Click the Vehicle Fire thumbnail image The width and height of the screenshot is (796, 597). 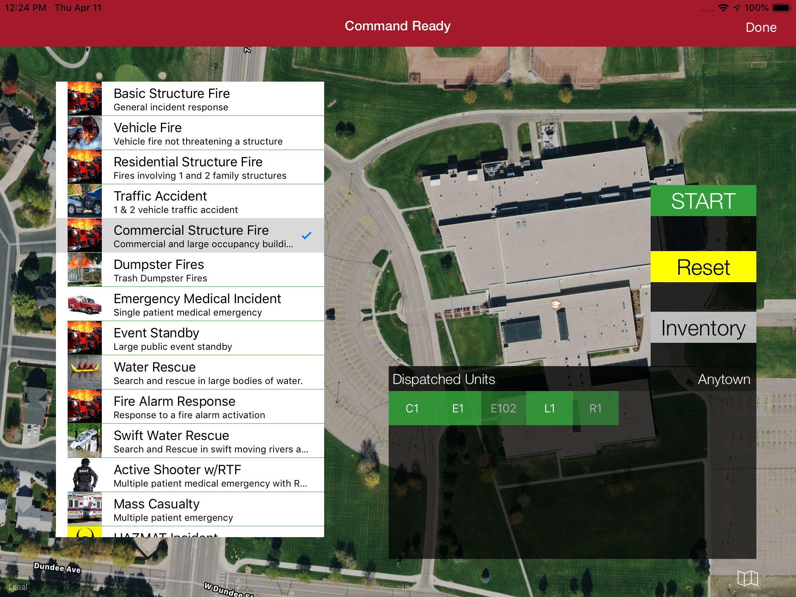(84, 133)
